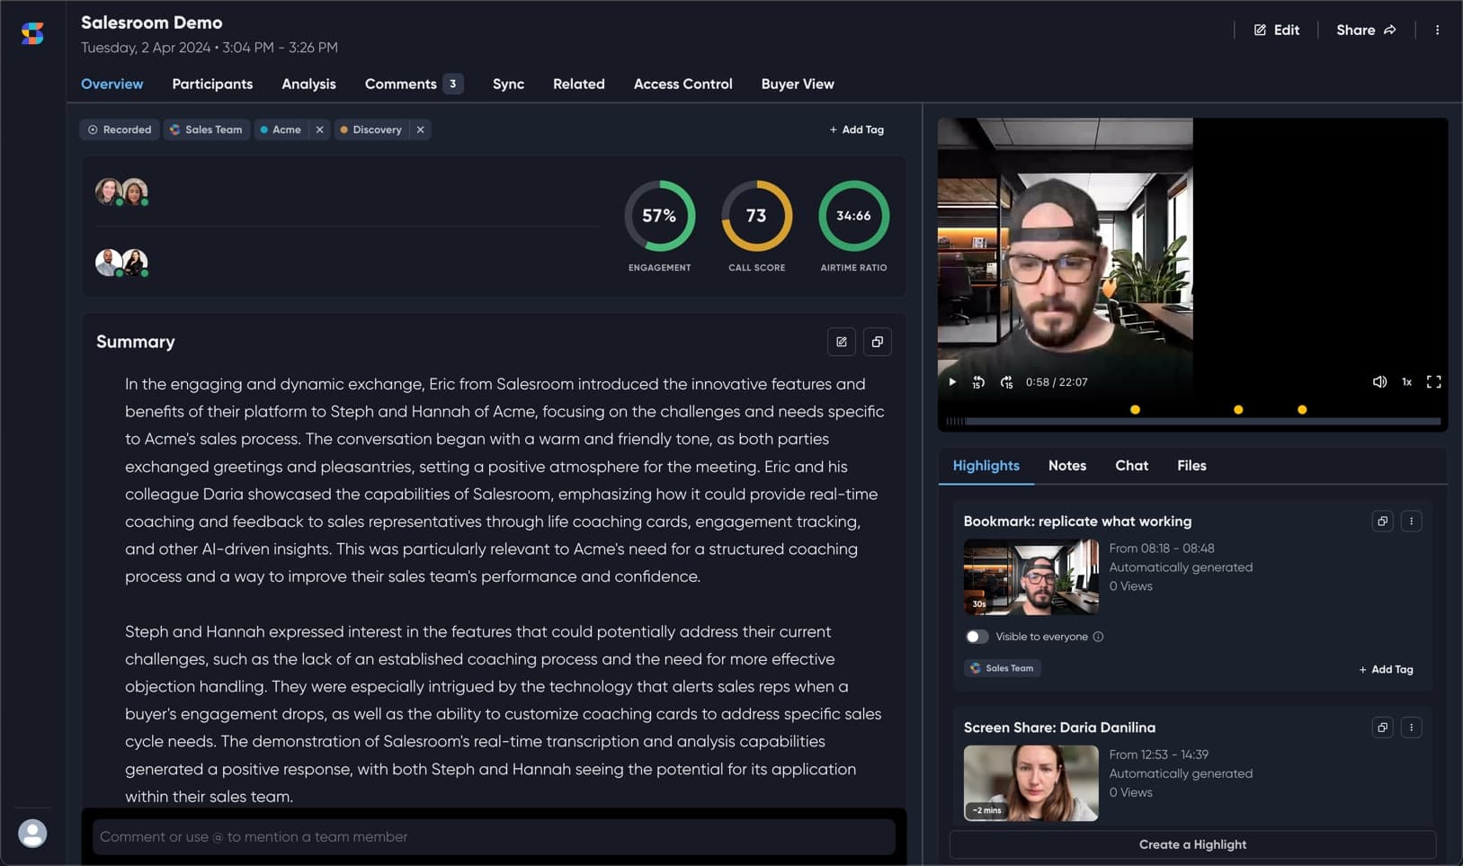Add a tag to the meeting
This screenshot has height=866, width=1463.
pyautogui.click(x=856, y=129)
